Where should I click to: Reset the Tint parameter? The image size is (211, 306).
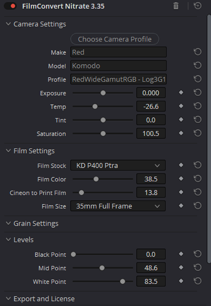[198, 119]
